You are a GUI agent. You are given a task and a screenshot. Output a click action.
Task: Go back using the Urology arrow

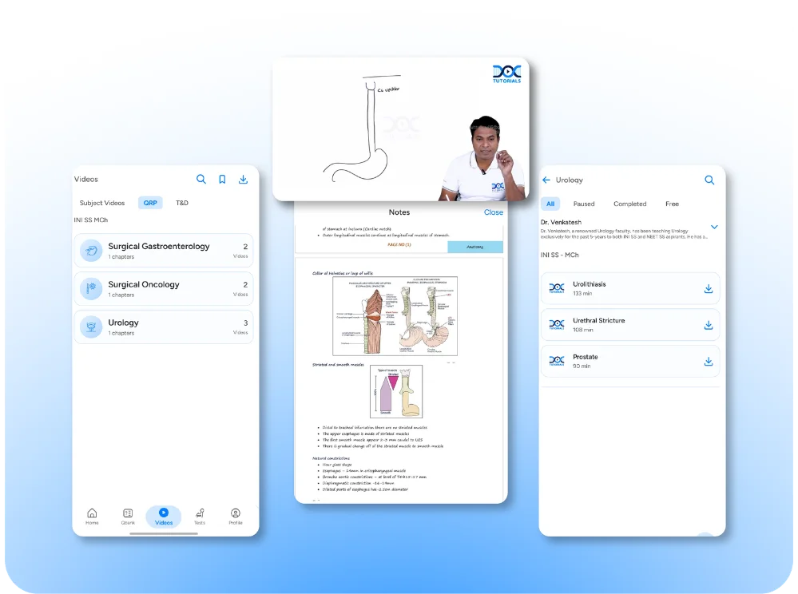tap(546, 180)
